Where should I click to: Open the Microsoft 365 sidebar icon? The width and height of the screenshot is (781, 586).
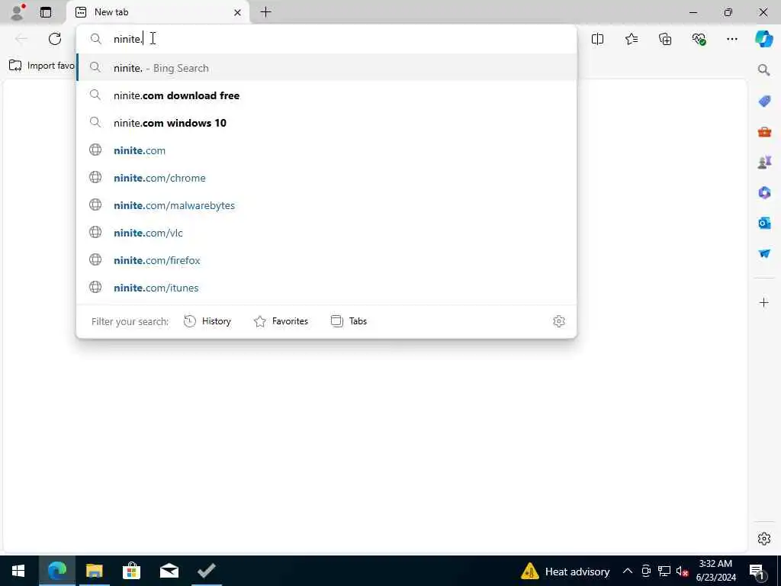tap(764, 192)
